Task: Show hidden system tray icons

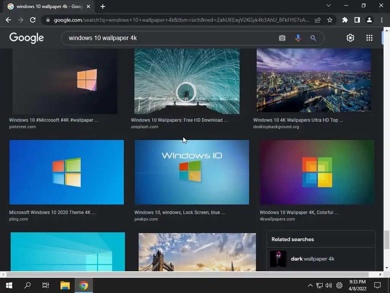Action: (x=310, y=285)
